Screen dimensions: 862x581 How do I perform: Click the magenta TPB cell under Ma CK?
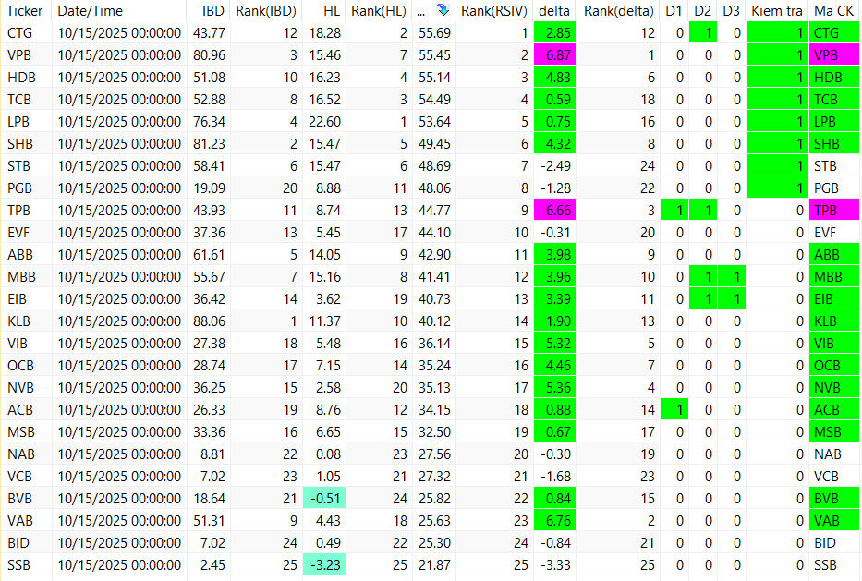coord(834,211)
